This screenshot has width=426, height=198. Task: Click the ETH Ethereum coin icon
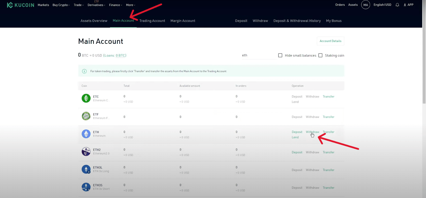(x=86, y=134)
